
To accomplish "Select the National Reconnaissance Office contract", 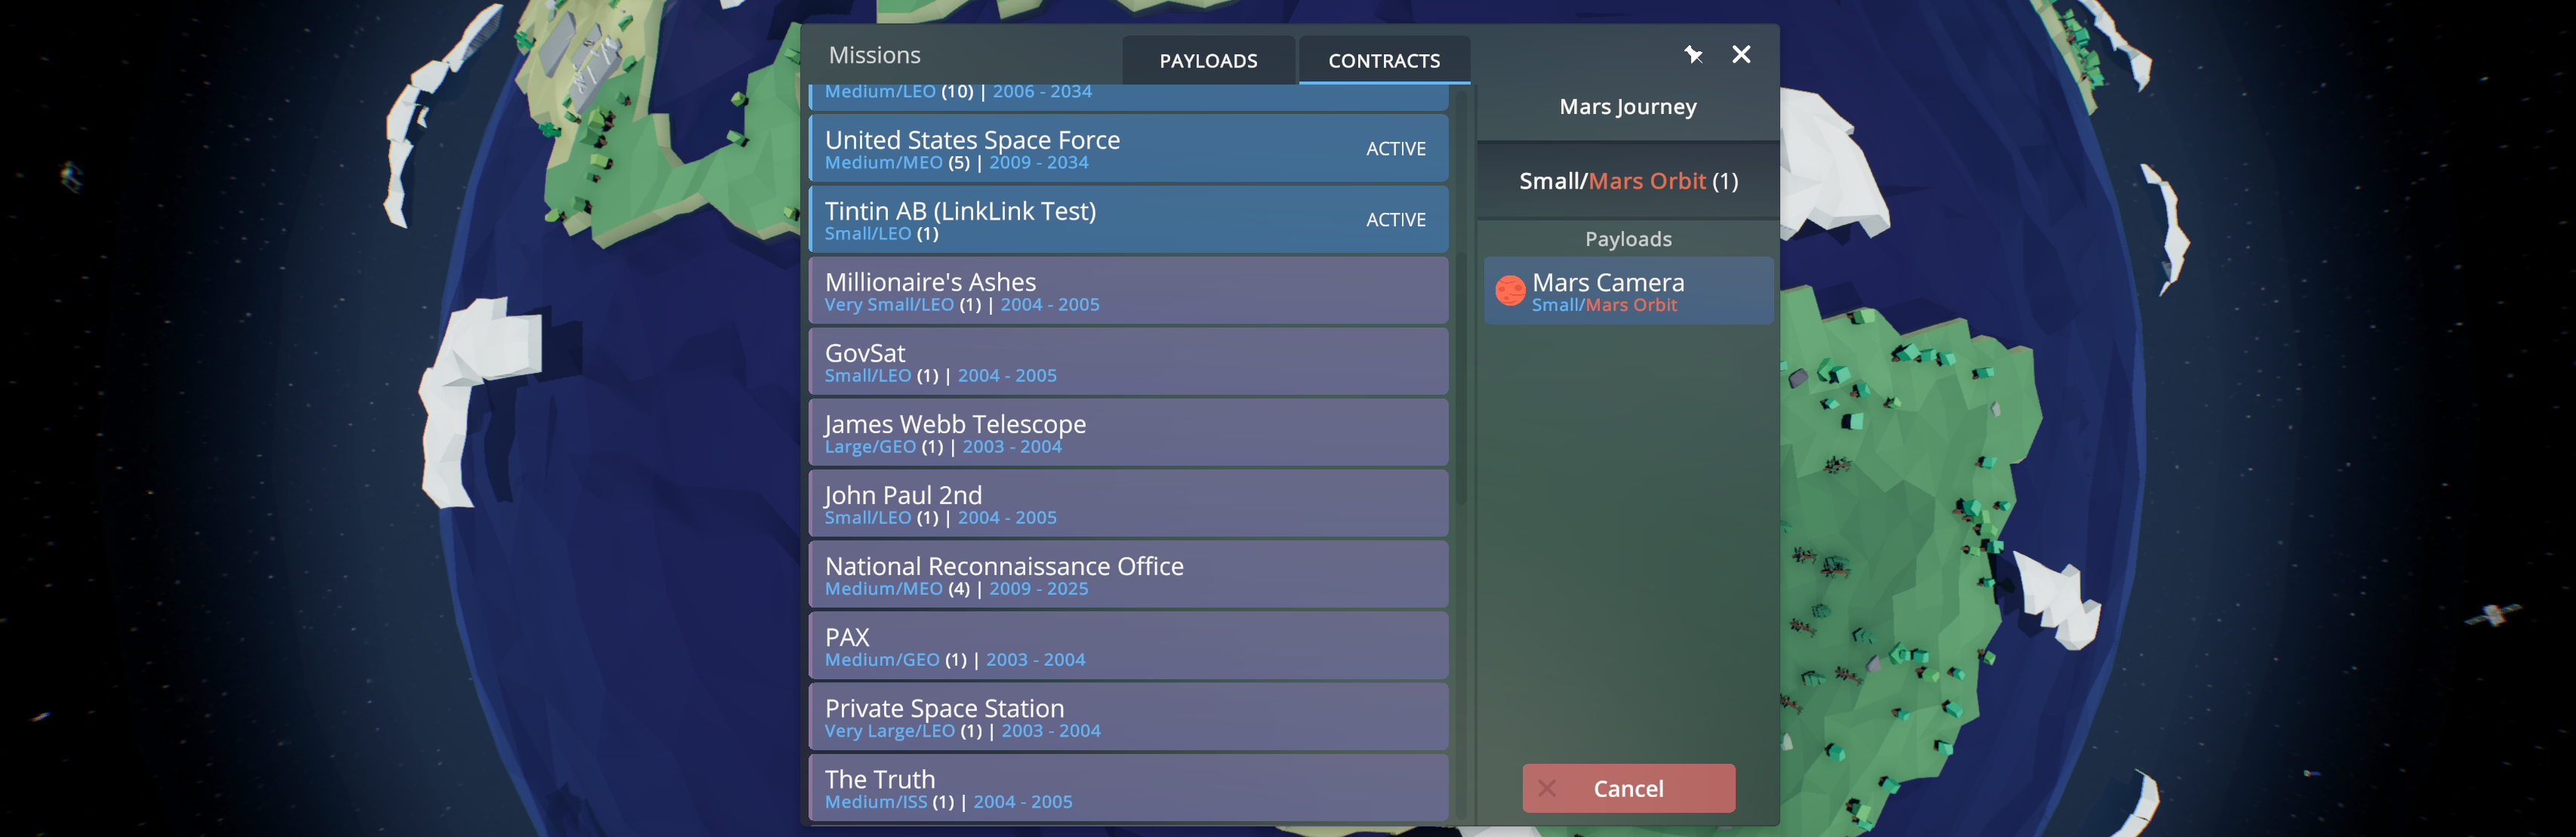I will click(1128, 574).
